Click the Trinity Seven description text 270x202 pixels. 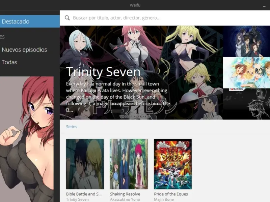pos(118,97)
